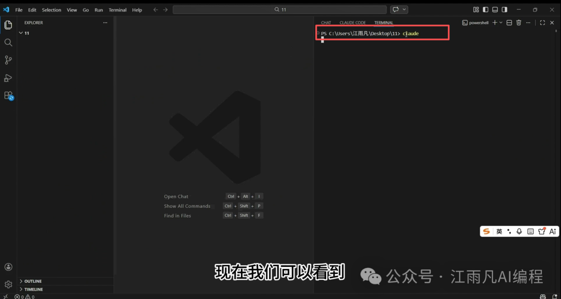
Task: Maximize the terminal panel size
Action: [542, 22]
